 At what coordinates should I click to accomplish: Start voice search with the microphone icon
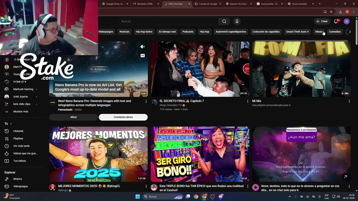coord(237,21)
